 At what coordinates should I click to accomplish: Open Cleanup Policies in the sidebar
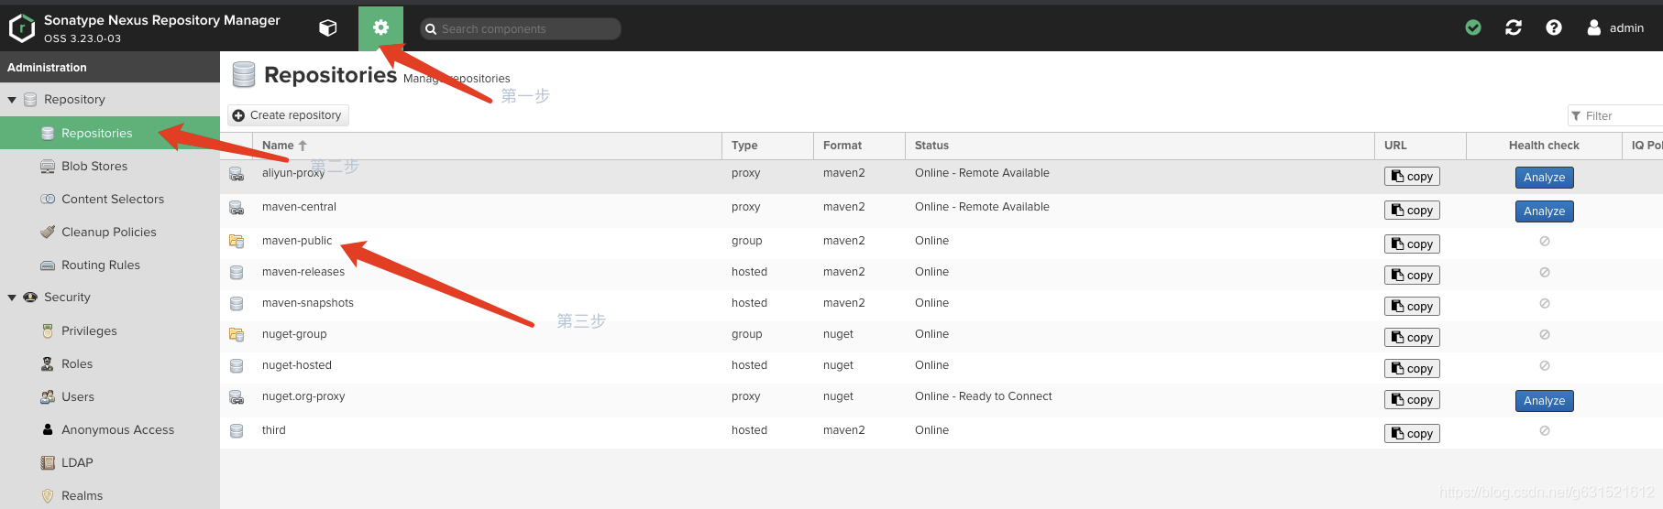110,232
